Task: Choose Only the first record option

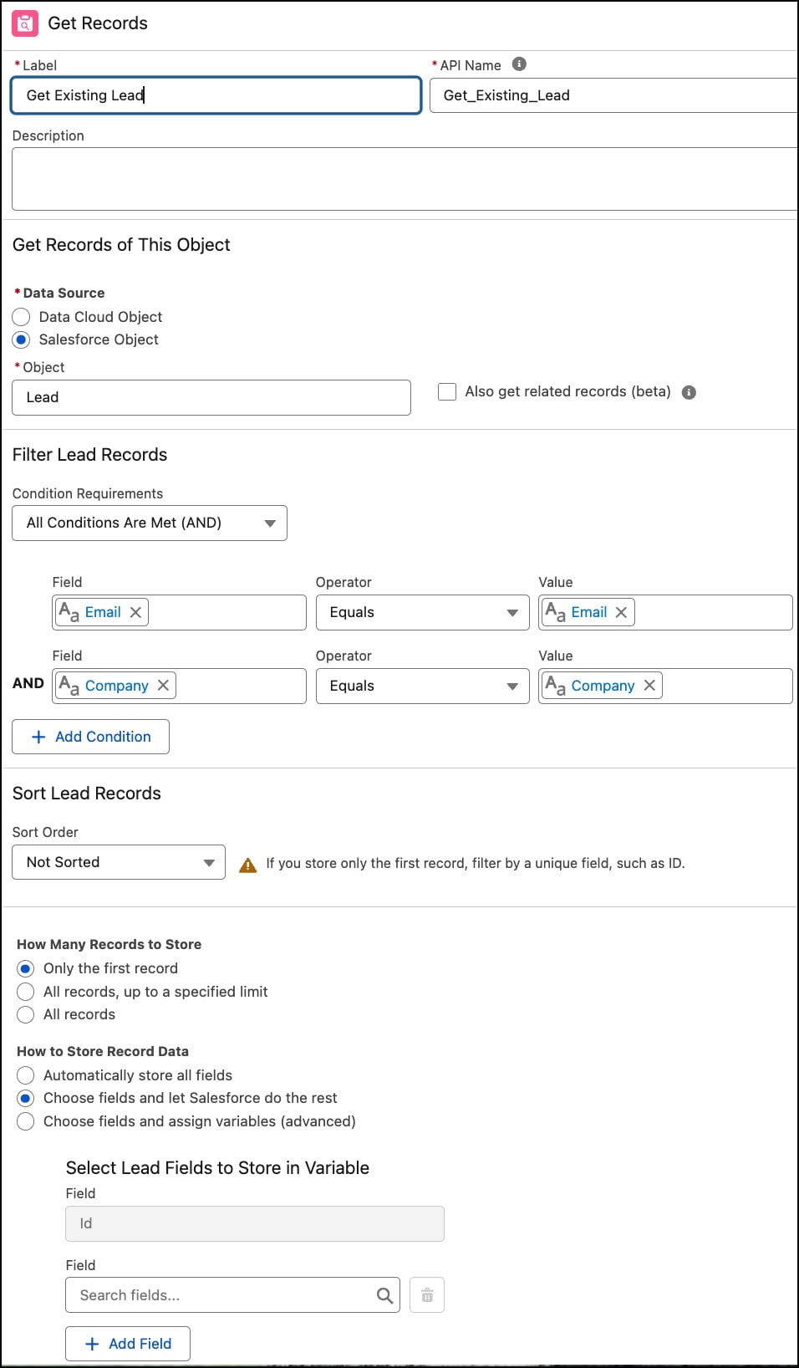Action: [26, 968]
